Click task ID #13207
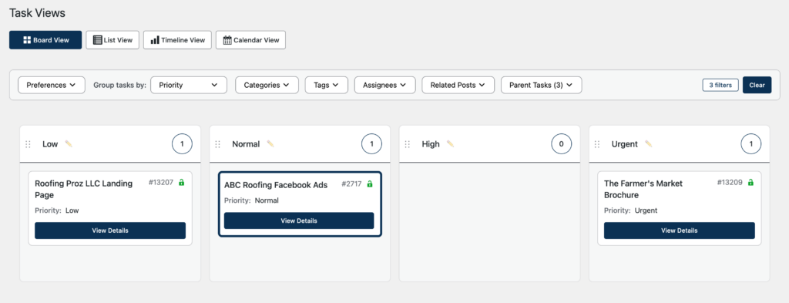This screenshot has height=303, width=789. point(161,183)
